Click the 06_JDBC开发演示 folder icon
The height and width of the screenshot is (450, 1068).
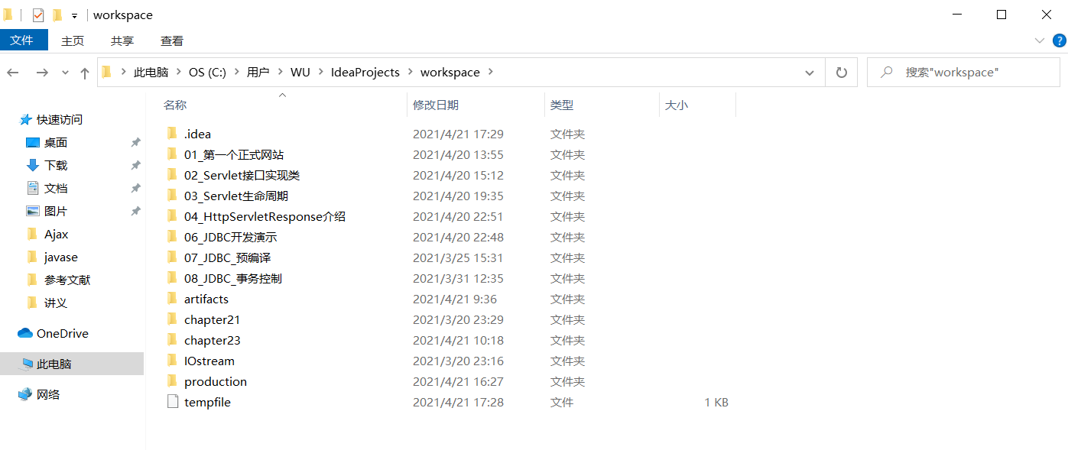click(x=172, y=237)
